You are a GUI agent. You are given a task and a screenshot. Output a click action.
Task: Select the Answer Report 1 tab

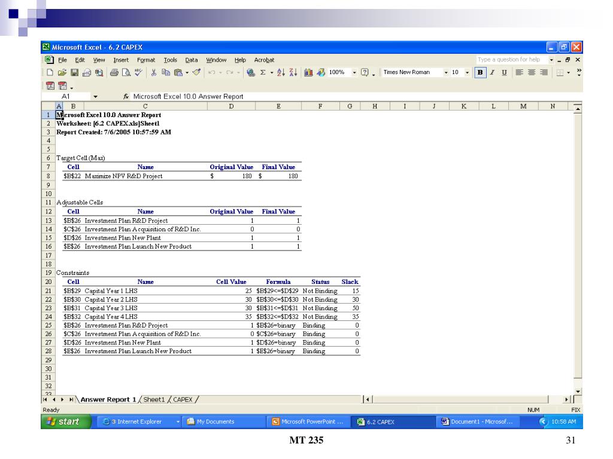[108, 400]
